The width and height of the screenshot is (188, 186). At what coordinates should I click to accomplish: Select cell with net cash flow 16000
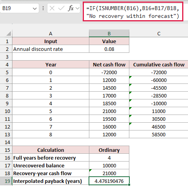pyautogui.click(x=109, y=127)
